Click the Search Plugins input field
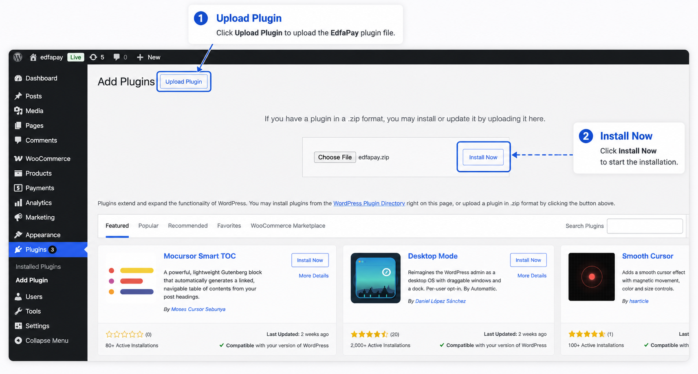This screenshot has width=698, height=374. click(x=645, y=226)
